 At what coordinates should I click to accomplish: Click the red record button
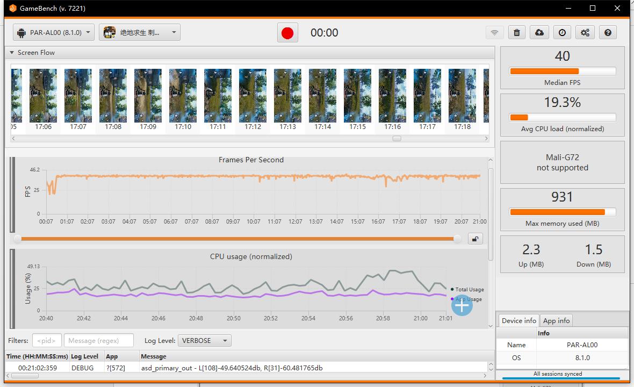tap(287, 33)
